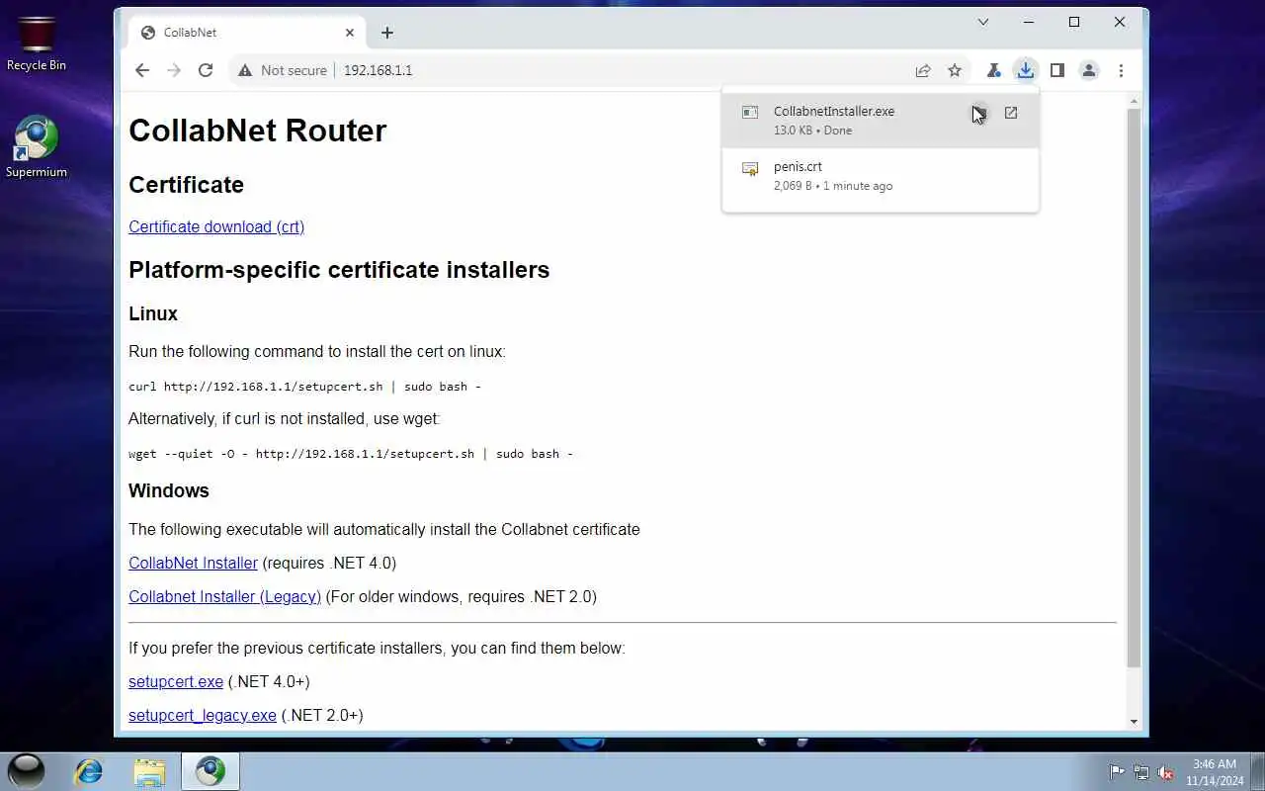This screenshot has height=791, width=1265.
Task: Reload the CollabNet page
Action: click(206, 70)
